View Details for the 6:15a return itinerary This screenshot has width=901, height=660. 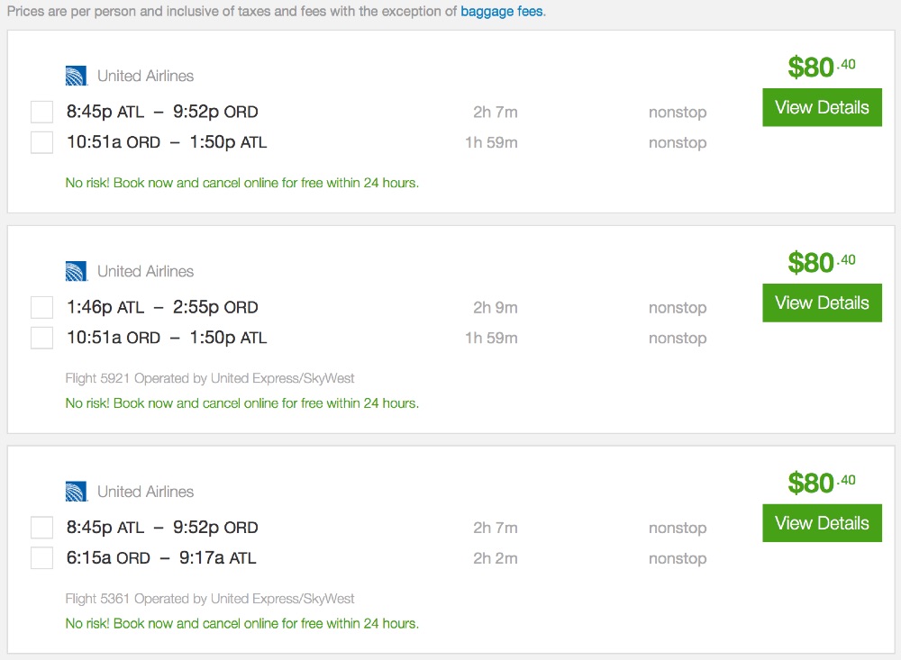click(822, 523)
